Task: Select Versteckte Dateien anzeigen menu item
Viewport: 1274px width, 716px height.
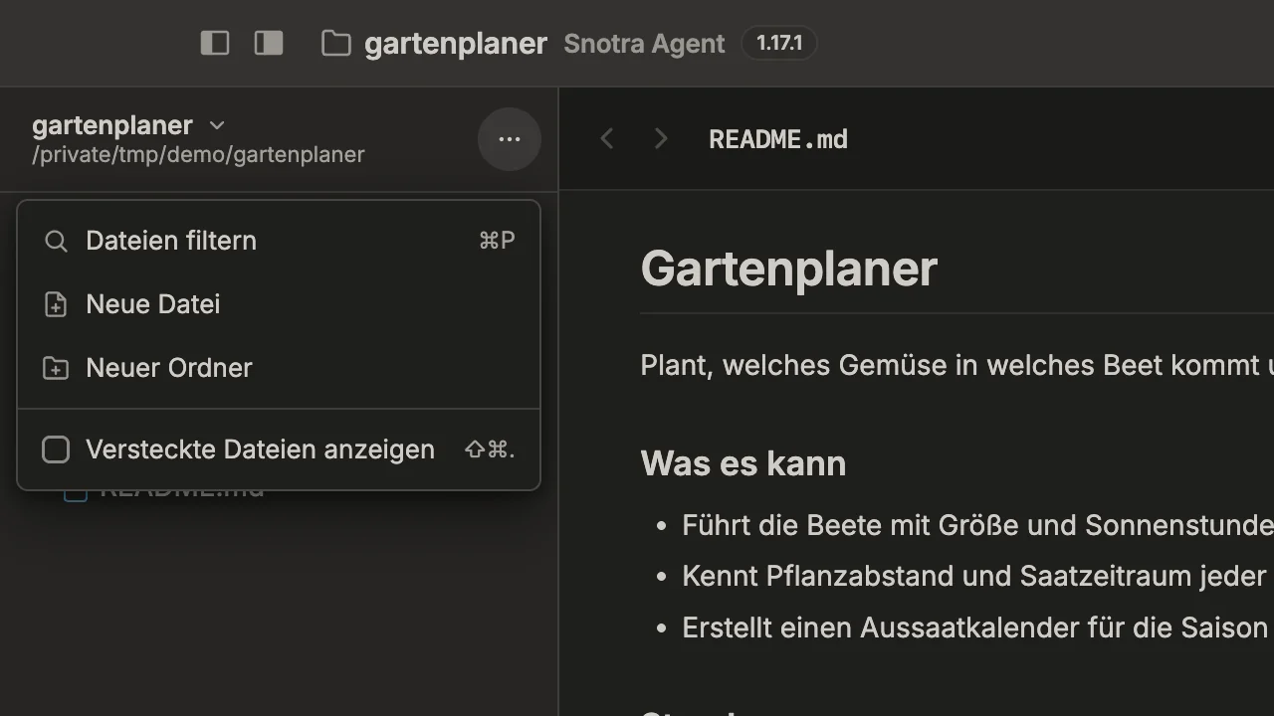Action: click(x=279, y=449)
